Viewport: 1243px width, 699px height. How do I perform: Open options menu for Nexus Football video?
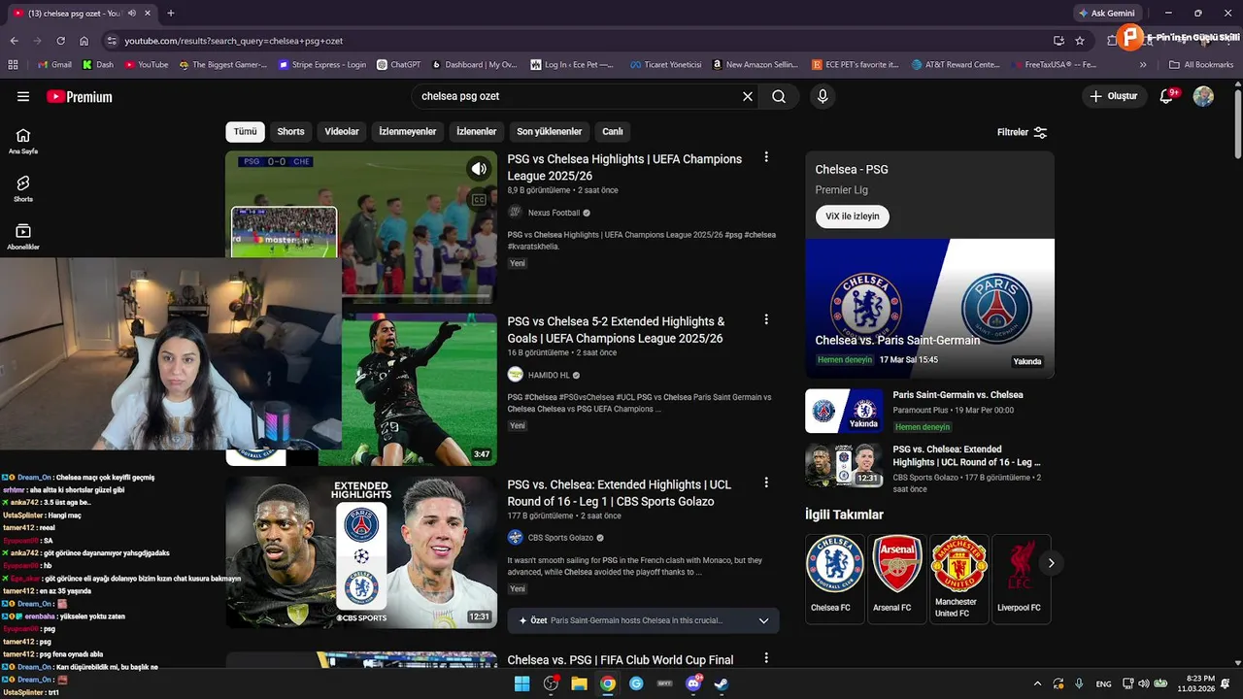pos(766,157)
